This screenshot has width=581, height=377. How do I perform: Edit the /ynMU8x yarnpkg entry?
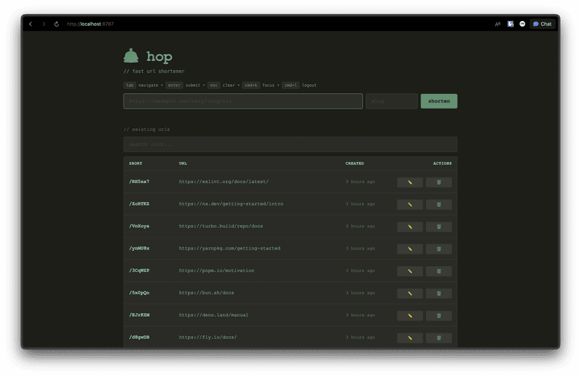[x=410, y=249]
